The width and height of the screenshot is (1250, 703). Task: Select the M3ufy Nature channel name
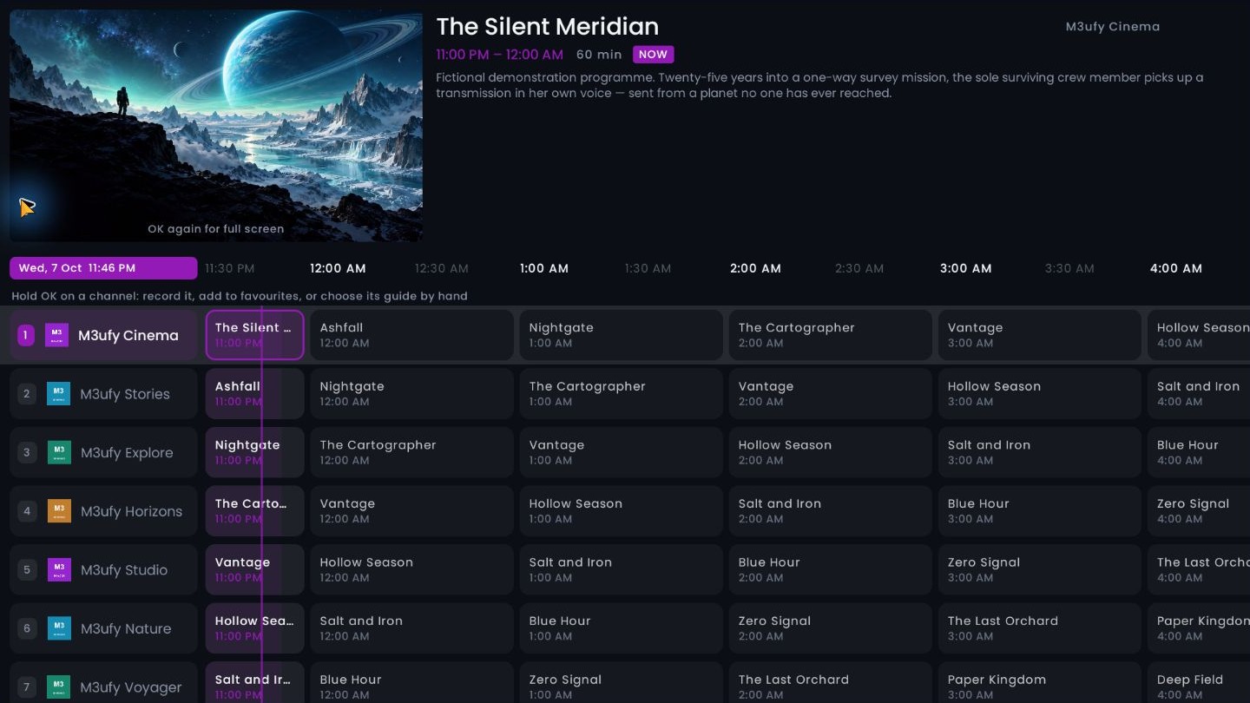point(126,628)
